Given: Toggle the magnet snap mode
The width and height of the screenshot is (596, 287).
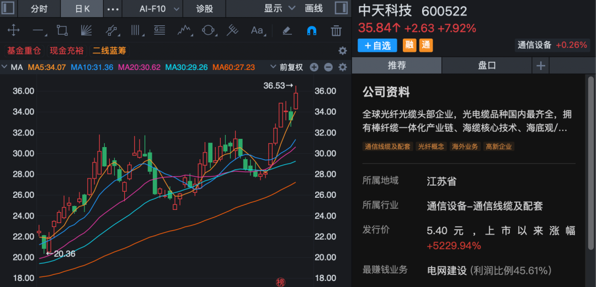Looking at the screenshot, I should tap(311, 30).
